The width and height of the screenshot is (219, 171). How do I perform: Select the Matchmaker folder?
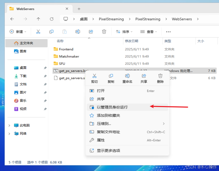click(x=135, y=56)
